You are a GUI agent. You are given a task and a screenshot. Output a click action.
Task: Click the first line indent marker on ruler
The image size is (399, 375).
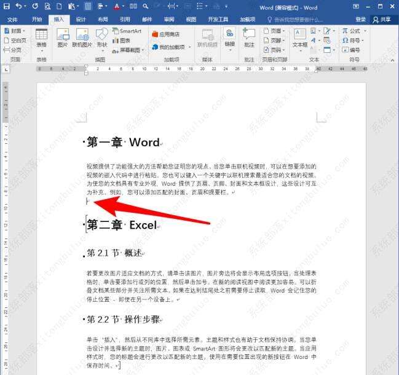click(86, 66)
